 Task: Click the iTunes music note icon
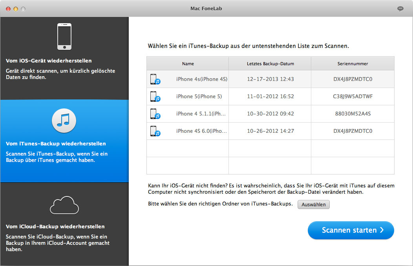(x=64, y=121)
